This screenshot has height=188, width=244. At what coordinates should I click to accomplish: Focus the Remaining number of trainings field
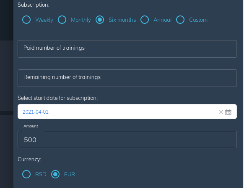(x=127, y=78)
